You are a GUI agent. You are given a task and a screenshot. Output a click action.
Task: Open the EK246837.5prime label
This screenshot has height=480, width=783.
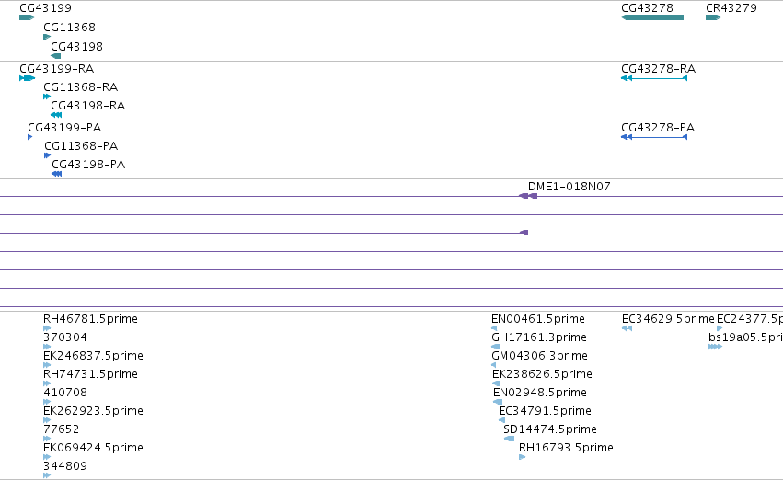pos(93,356)
